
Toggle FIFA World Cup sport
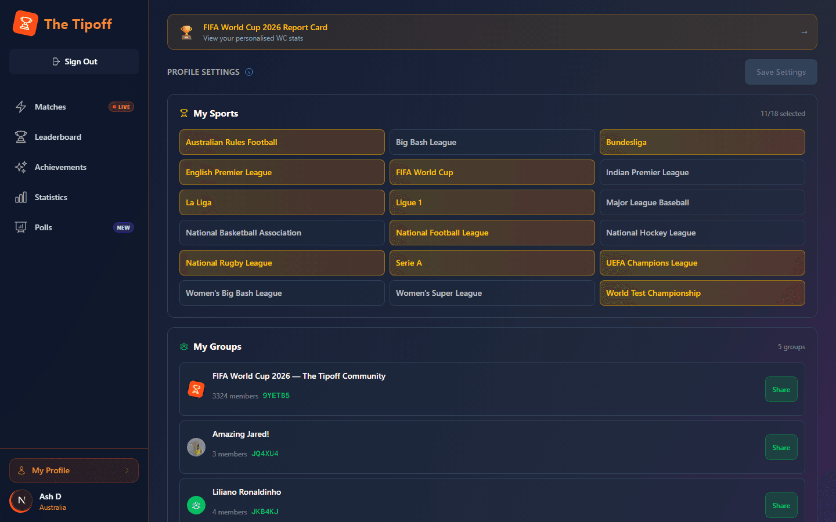point(492,172)
